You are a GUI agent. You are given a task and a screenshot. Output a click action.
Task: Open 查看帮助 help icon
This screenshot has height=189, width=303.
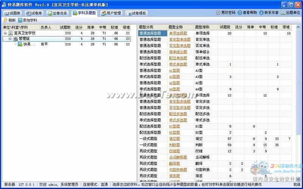(x=240, y=13)
